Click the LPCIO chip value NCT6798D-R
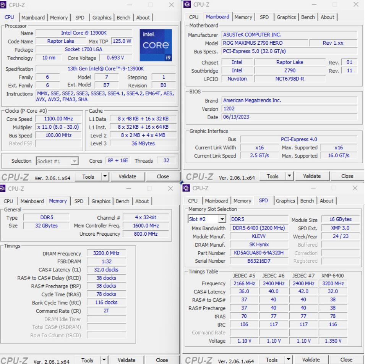 pos(290,79)
